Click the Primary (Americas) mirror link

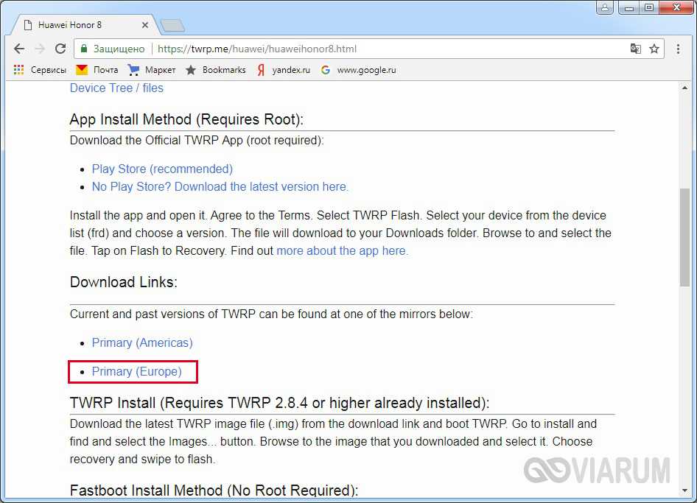click(x=142, y=343)
